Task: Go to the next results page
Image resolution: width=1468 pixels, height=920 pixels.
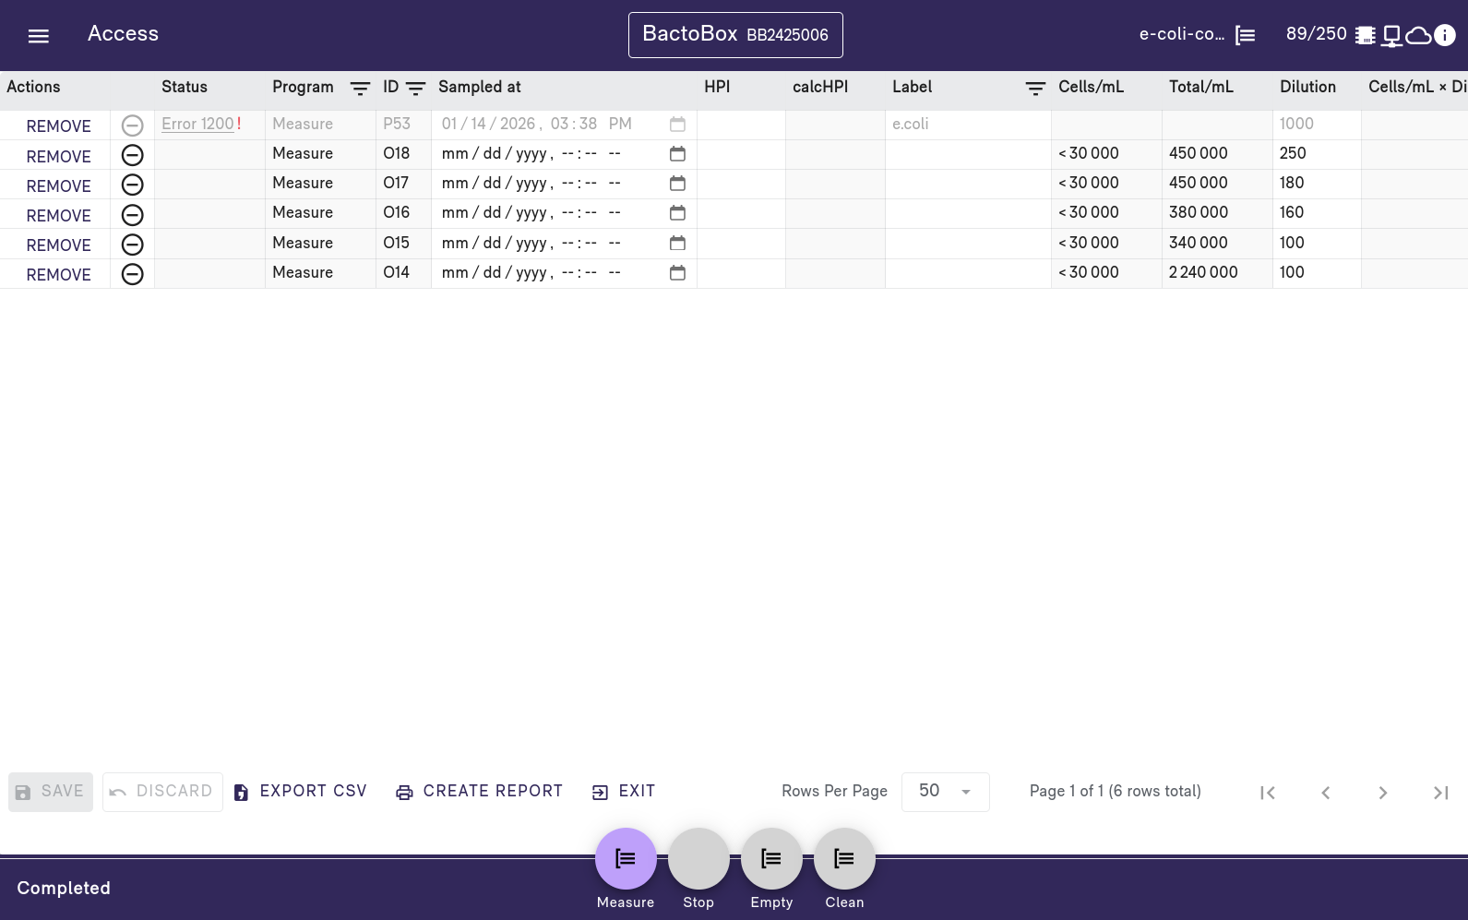Action: point(1382,793)
